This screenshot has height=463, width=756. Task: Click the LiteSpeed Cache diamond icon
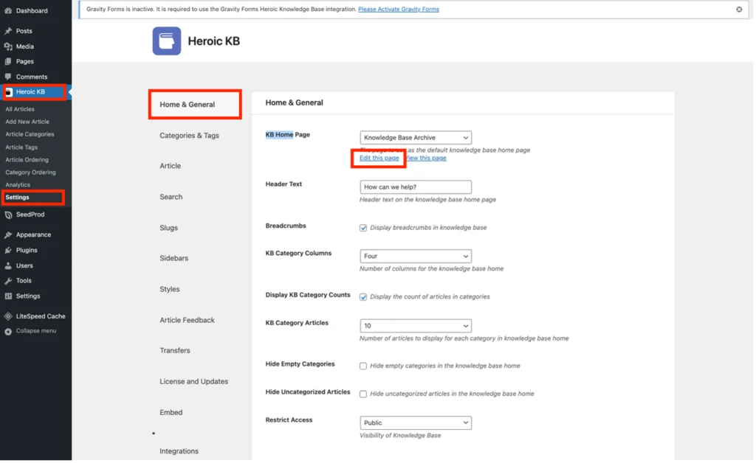[8, 317]
